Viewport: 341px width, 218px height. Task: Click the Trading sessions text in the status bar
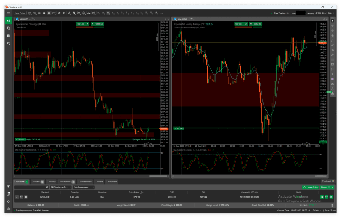coord(32,210)
